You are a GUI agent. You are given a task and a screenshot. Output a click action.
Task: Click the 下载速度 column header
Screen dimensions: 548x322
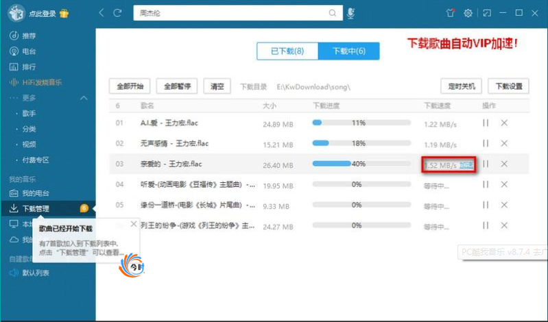click(437, 106)
